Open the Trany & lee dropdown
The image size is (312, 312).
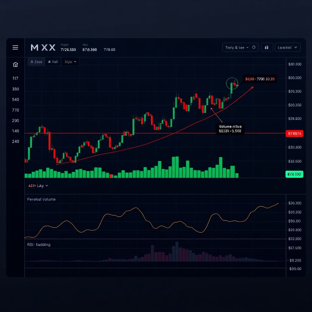[x=238, y=47]
